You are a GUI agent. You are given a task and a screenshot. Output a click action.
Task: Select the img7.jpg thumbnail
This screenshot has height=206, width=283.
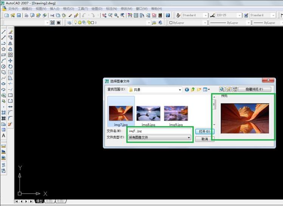tap(121, 114)
